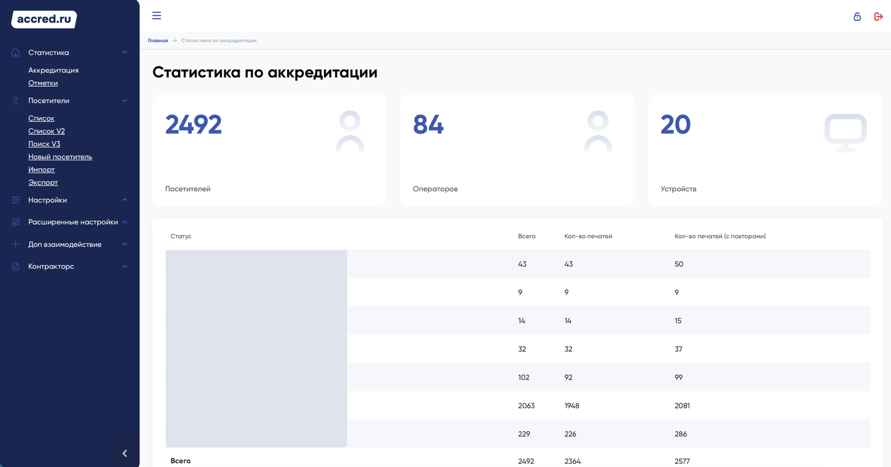Click the blue lock icon
This screenshot has width=891, height=467.
click(857, 17)
